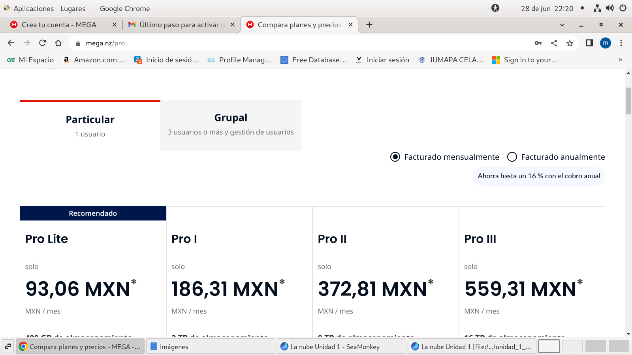This screenshot has width=632, height=355.
Task: Open the share page icon
Action: [x=554, y=43]
